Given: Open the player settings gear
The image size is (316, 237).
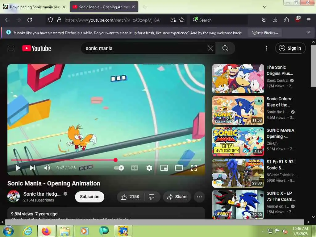Looking at the screenshot, I should [x=149, y=168].
